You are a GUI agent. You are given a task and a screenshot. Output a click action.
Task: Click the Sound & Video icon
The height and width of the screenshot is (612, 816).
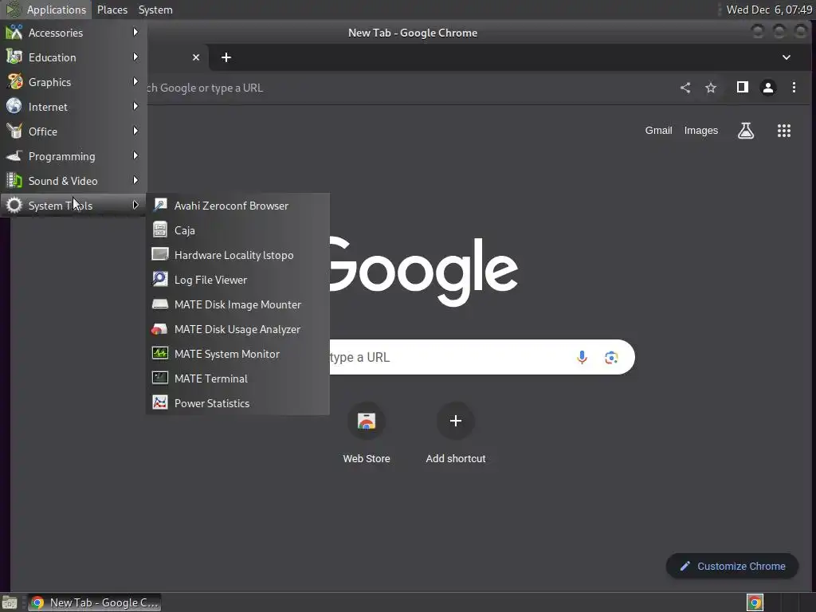[x=14, y=181]
